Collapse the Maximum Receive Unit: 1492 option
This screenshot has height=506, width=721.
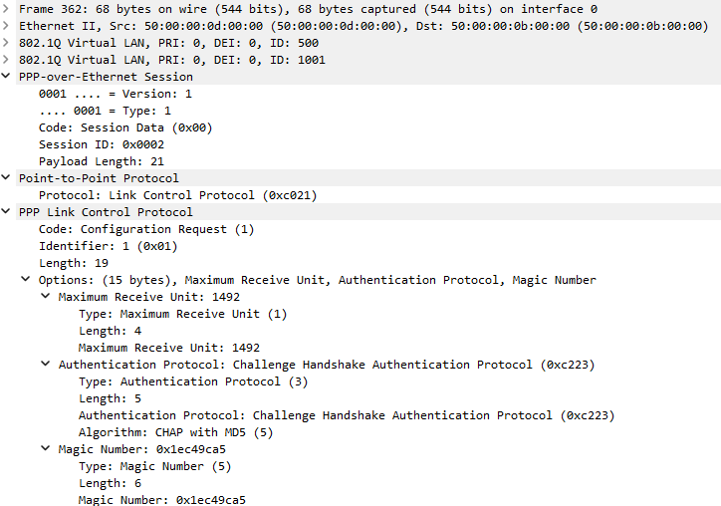click(x=46, y=296)
